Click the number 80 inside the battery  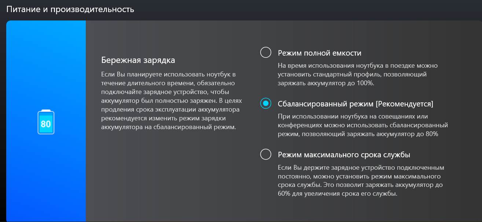click(x=46, y=124)
